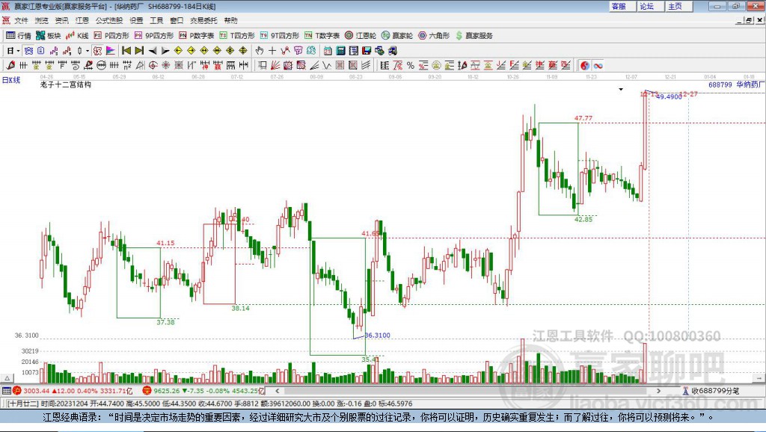
Task: Open the 工具 menu
Action: [x=156, y=20]
